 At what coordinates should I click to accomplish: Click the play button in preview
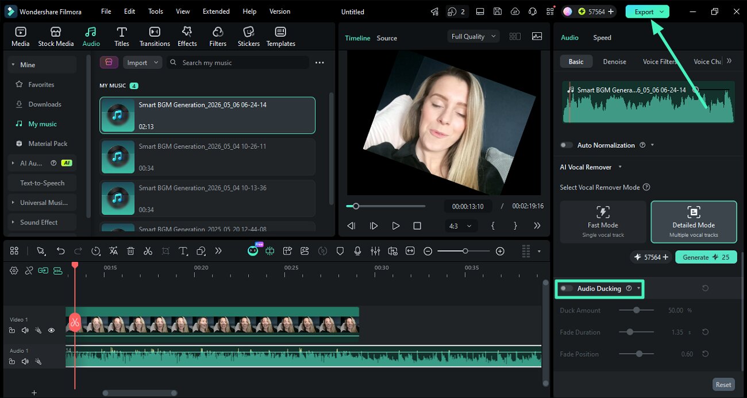point(395,226)
